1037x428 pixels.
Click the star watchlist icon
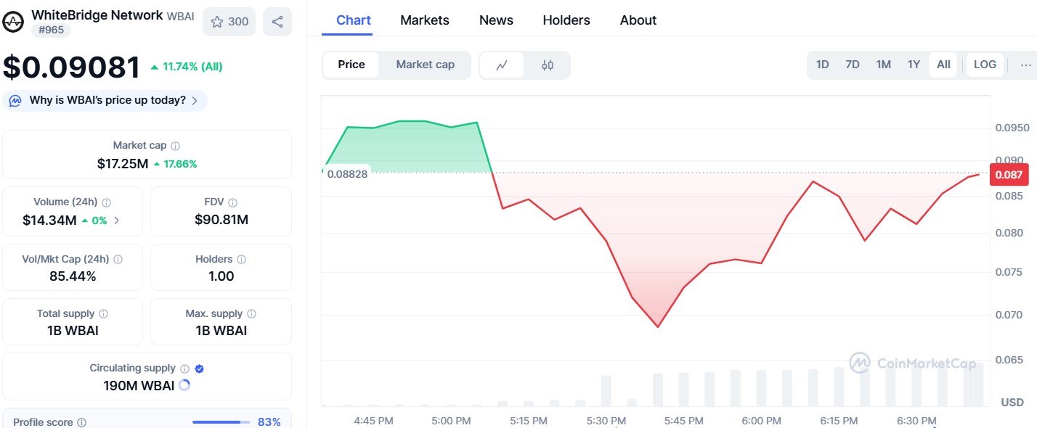(x=217, y=22)
